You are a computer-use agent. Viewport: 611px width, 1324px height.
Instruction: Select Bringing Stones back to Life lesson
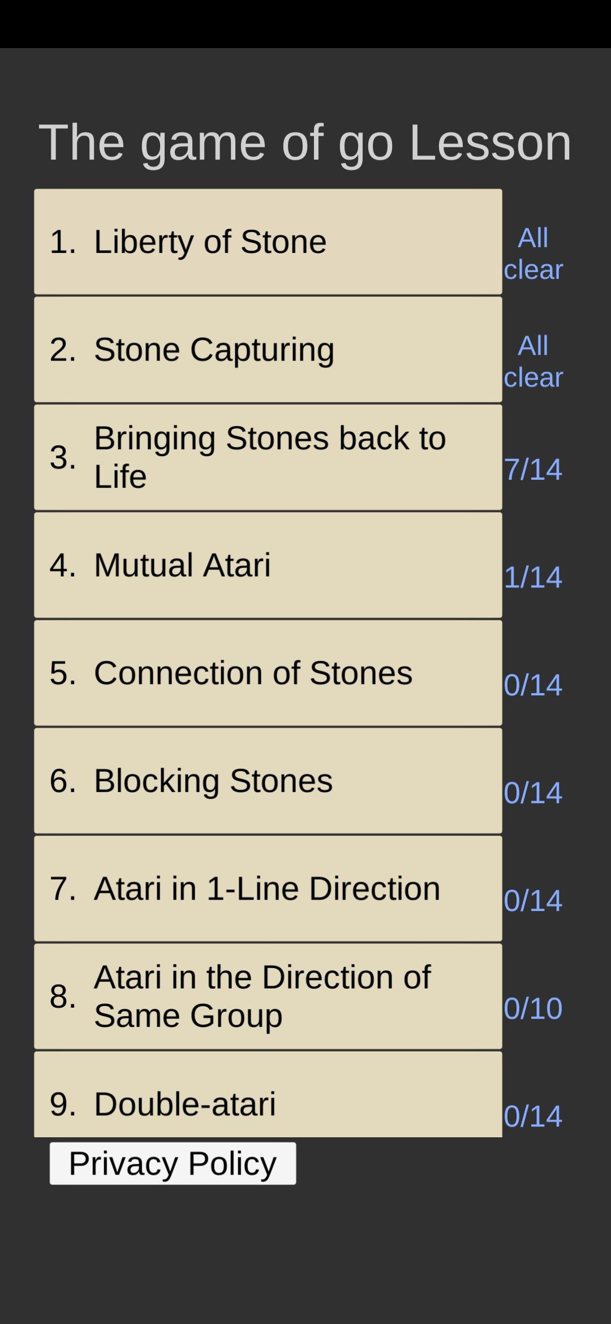pos(268,457)
